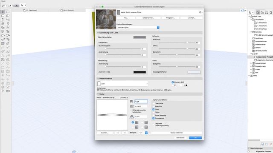Screen dimensions: 273x153
Task: Select the Door tool
Action: [8, 24]
